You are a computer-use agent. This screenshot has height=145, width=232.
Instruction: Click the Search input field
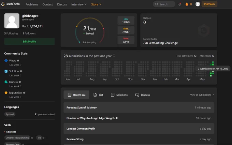coord(164,4)
